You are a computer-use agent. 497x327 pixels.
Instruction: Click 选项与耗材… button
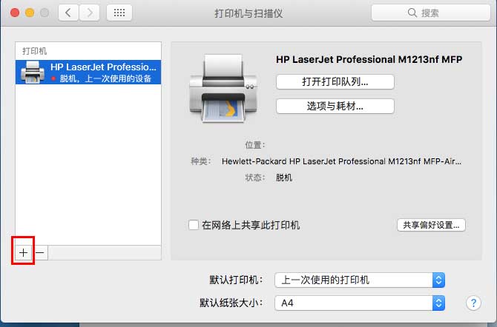335,106
